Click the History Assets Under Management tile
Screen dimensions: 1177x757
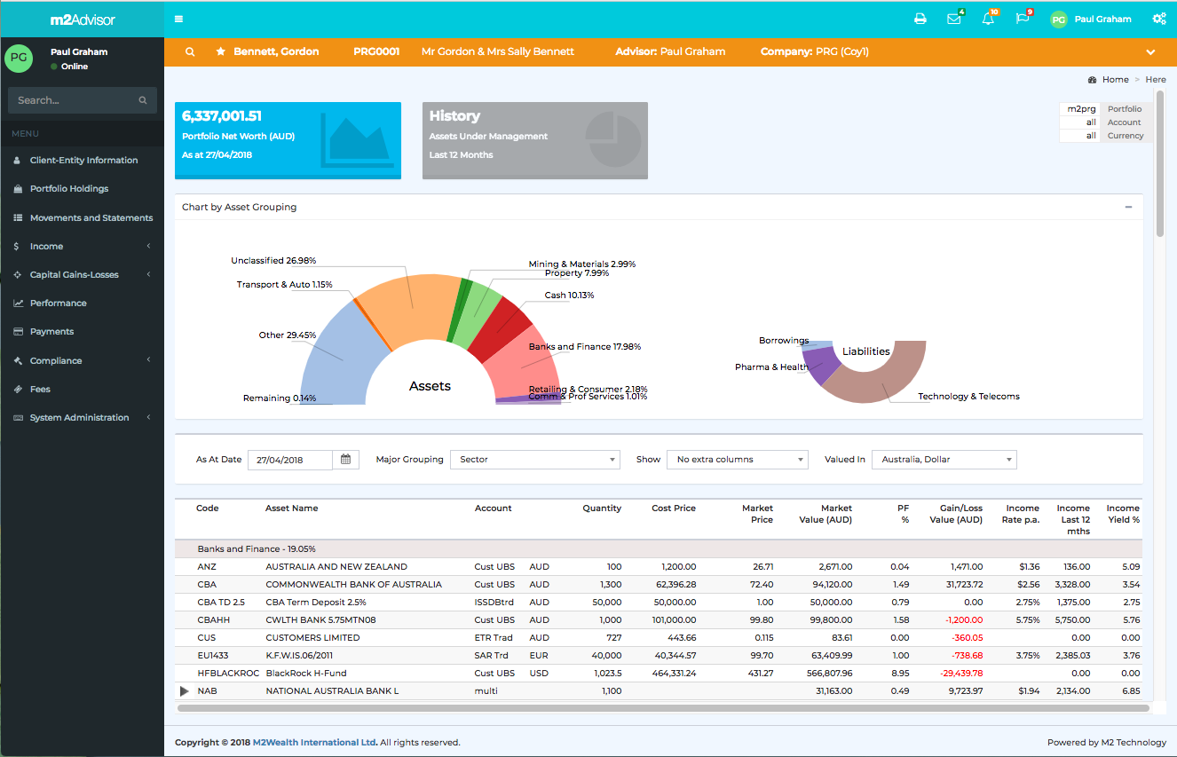point(534,140)
